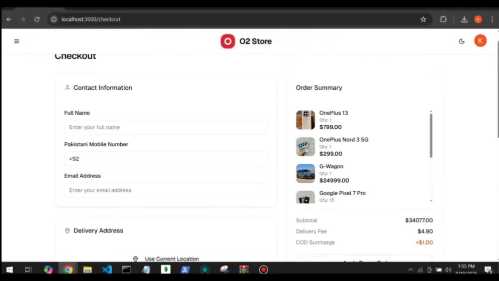Open Visual Studio Code from taskbar
This screenshot has width=499, height=281.
click(107, 270)
